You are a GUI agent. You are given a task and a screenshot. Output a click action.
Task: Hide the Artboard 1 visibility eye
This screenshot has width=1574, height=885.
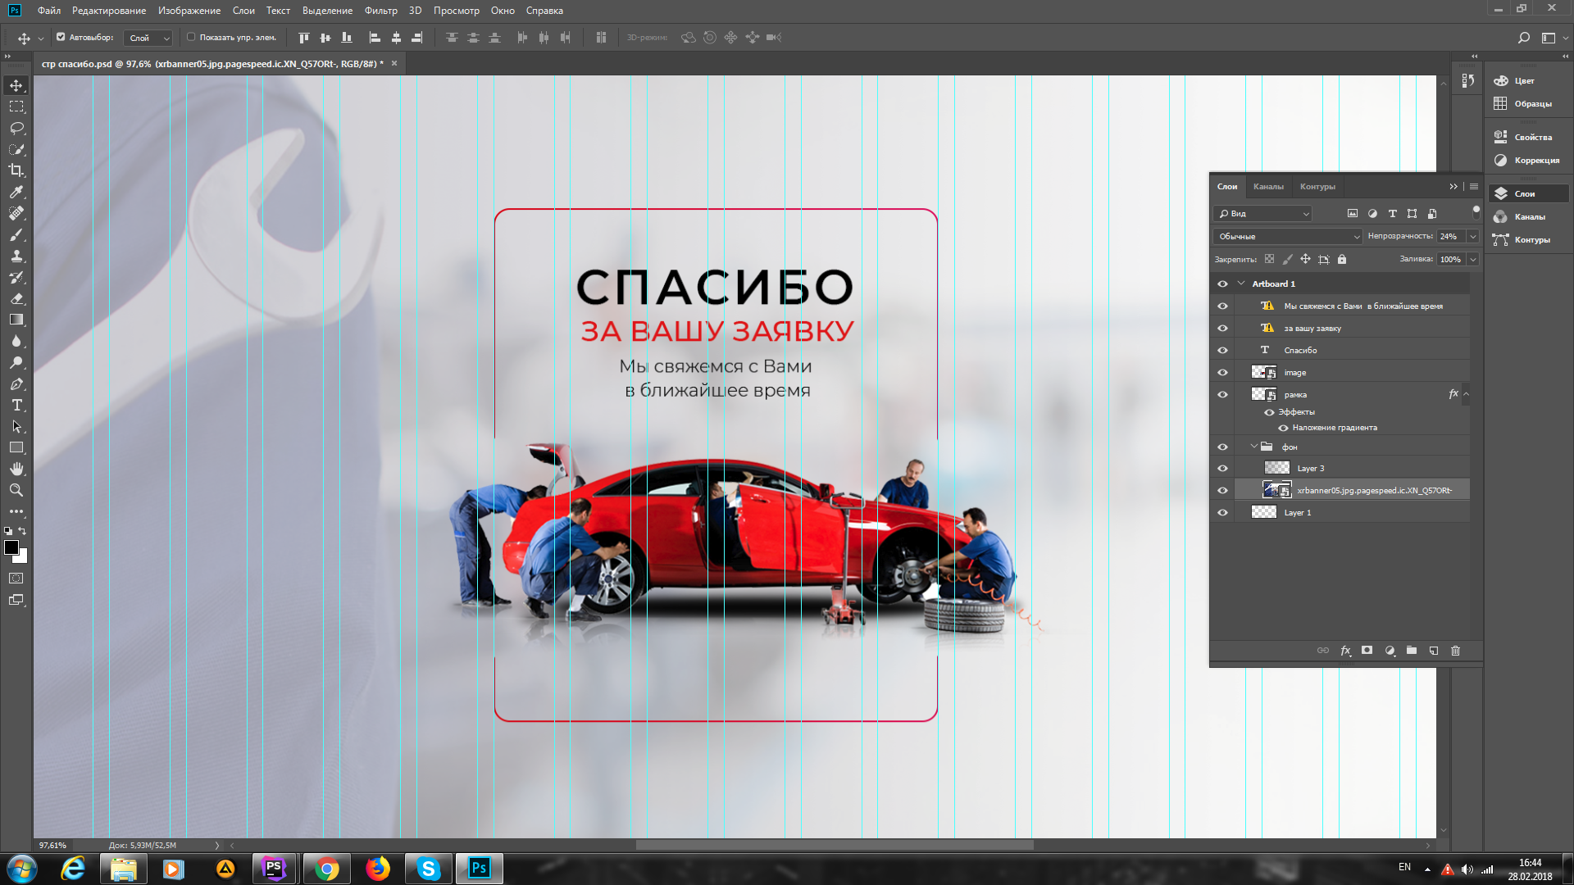pyautogui.click(x=1222, y=284)
